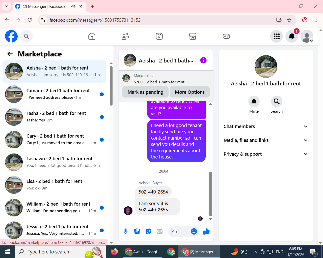Open the tab search dropdown arrow
This screenshot has height=258, width=323.
click(7, 6)
